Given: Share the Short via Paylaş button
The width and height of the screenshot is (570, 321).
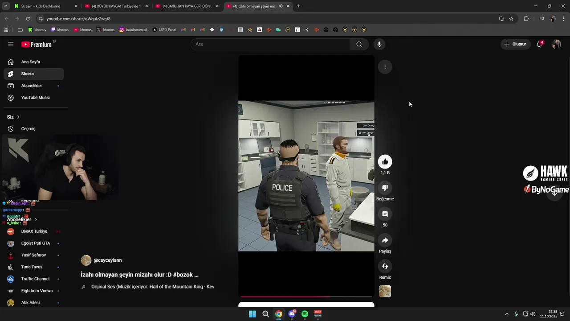Looking at the screenshot, I should click(385, 240).
